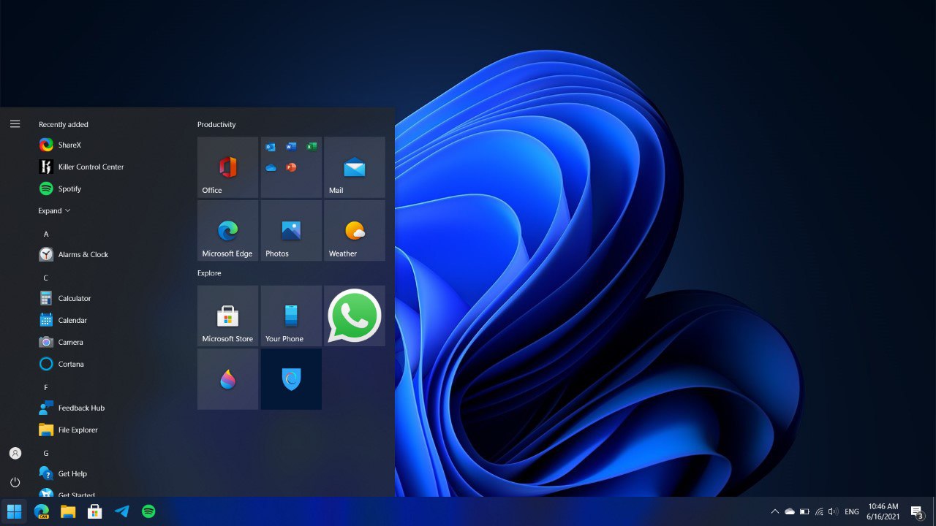Image resolution: width=936 pixels, height=526 pixels.
Task: Open the Action Center notifications
Action: pyautogui.click(x=917, y=511)
